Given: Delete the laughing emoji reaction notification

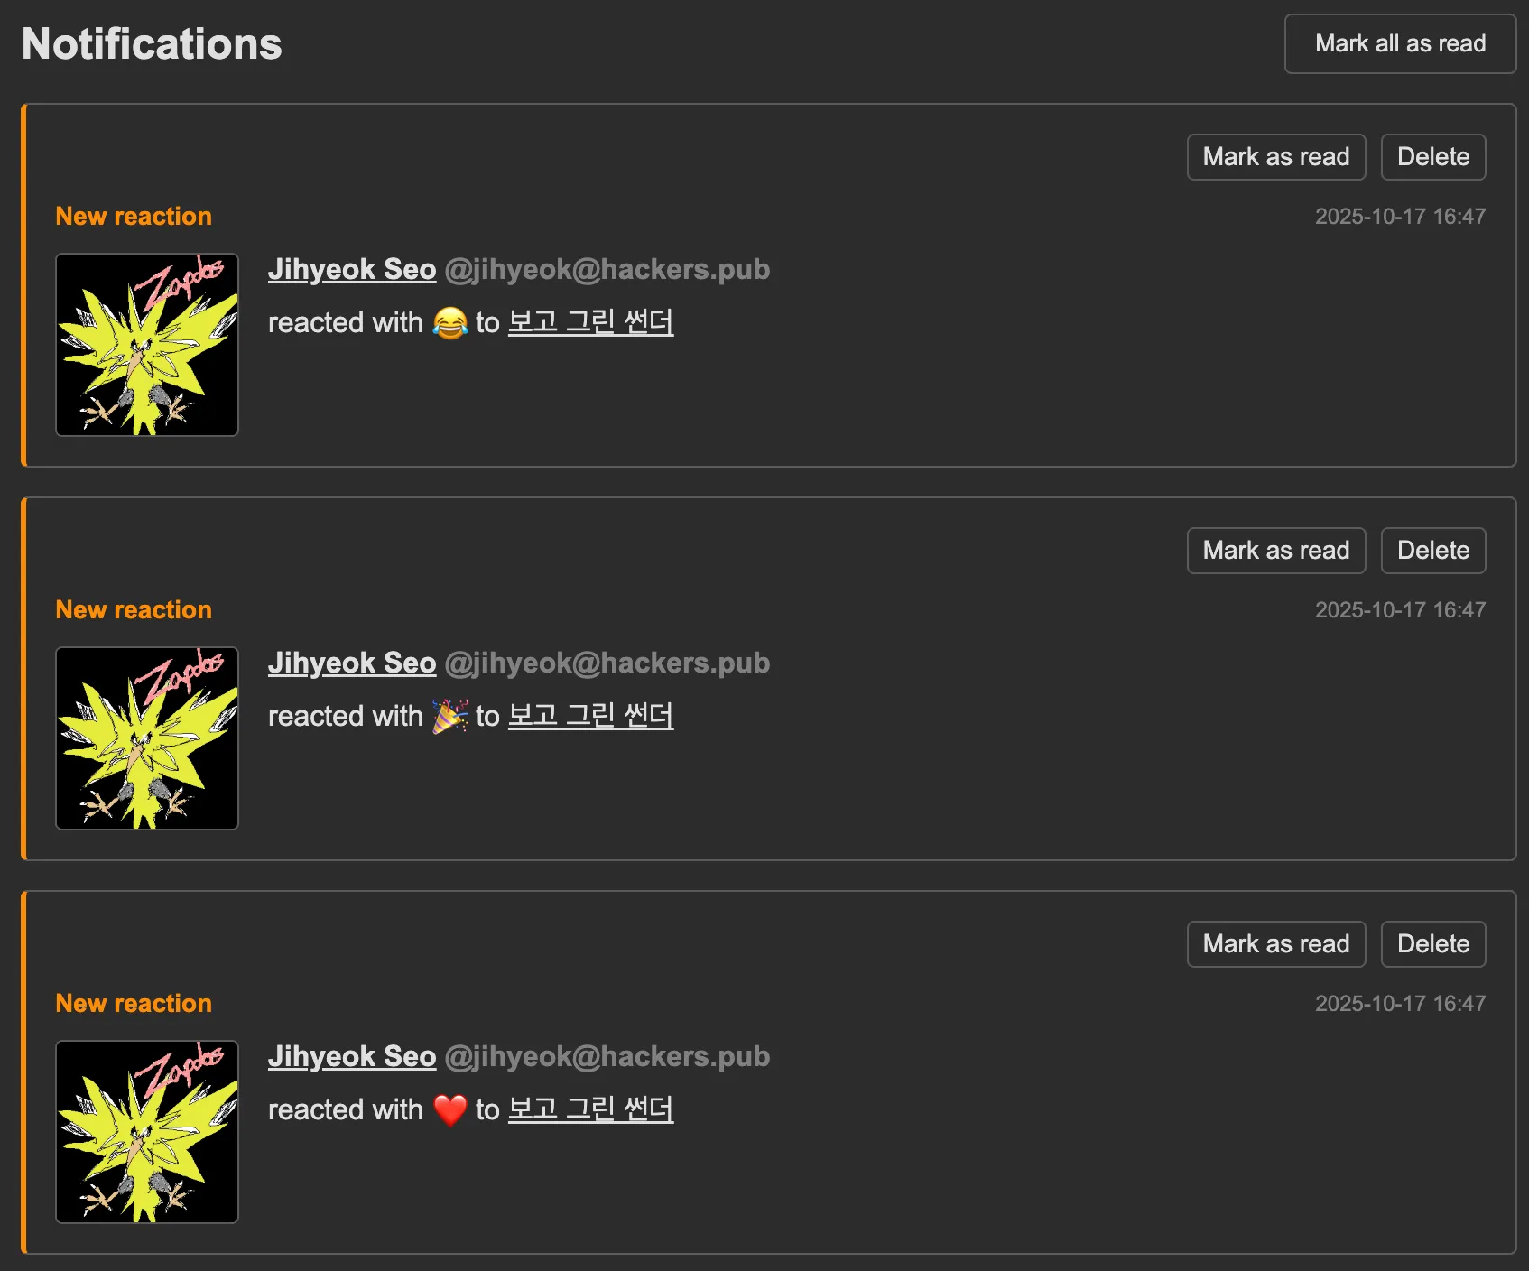Looking at the screenshot, I should (x=1432, y=157).
